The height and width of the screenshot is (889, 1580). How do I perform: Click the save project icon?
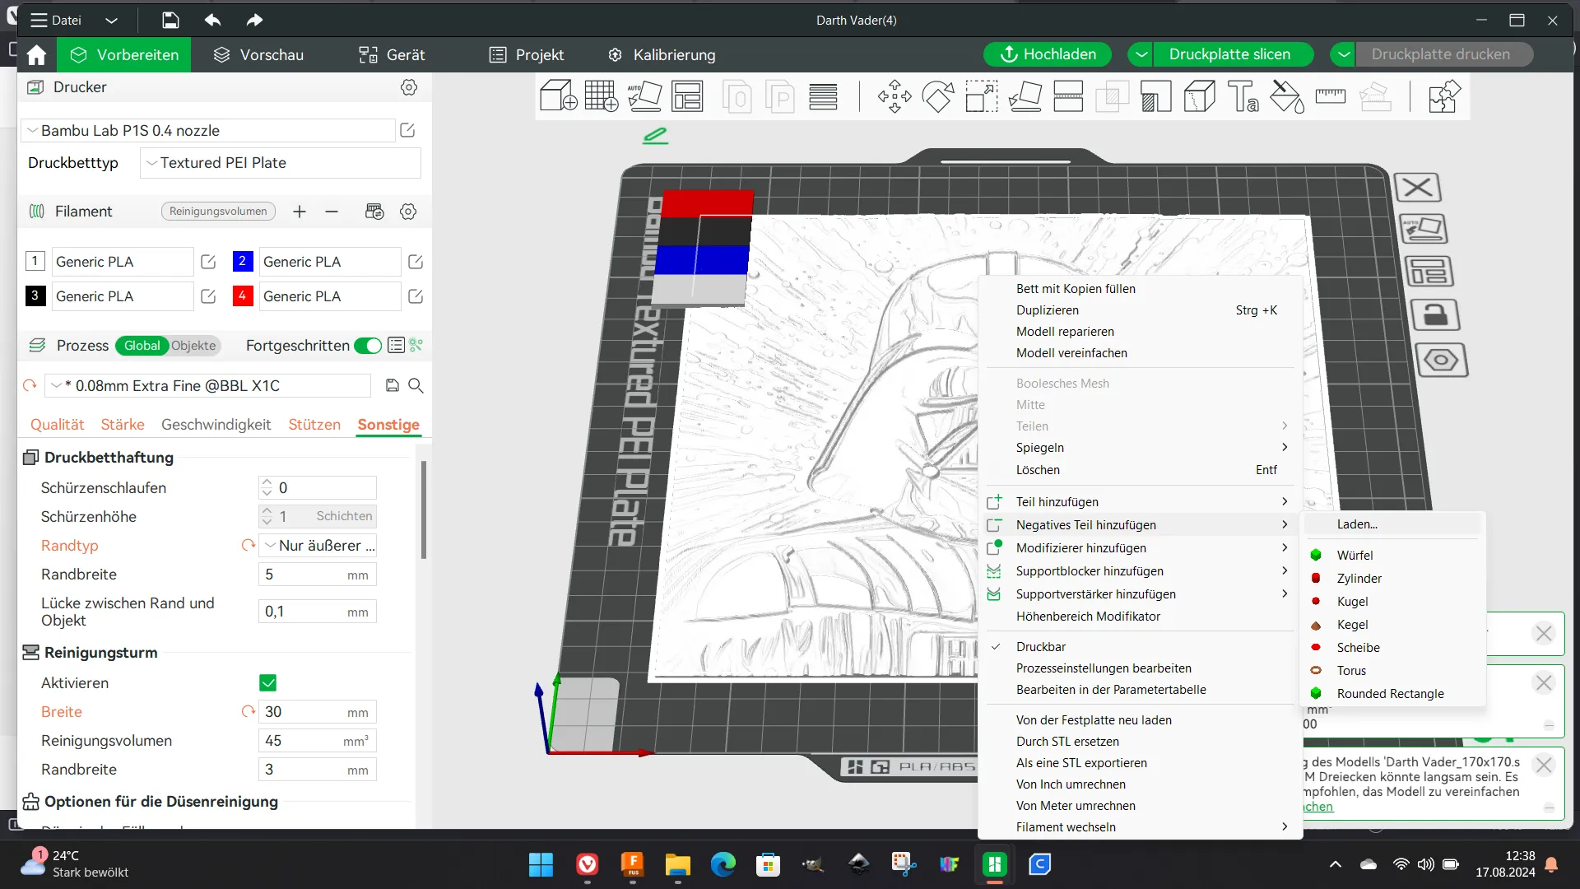coord(170,20)
